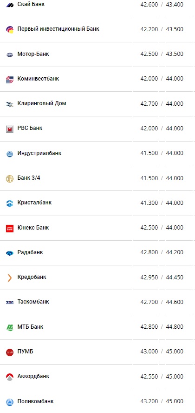The image size is (195, 413).
Task: Select the Поликомбанк rate 43.200 / 45.000
Action: pos(162,401)
